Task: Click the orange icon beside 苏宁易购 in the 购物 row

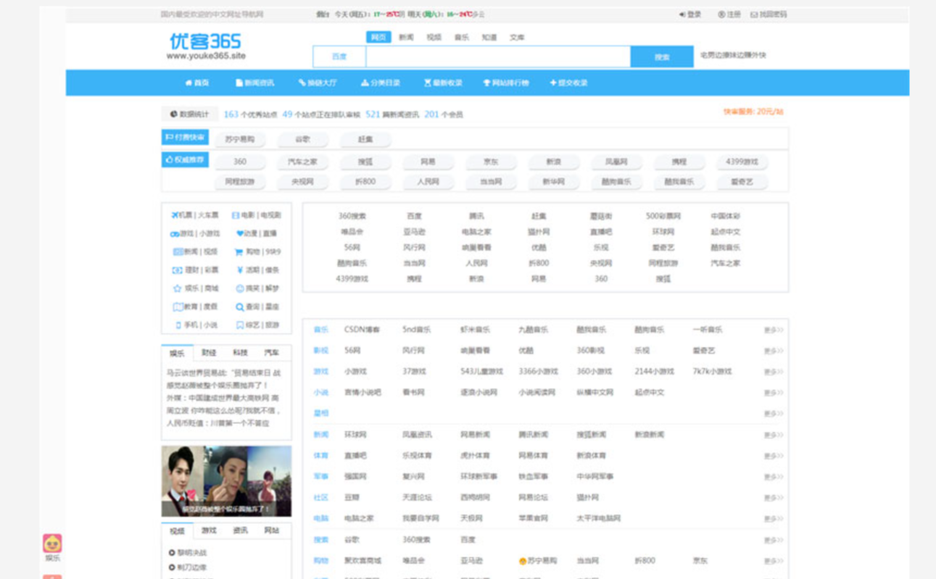Action: pos(523,561)
